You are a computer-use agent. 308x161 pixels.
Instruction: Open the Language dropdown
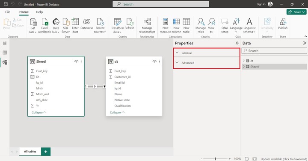click(x=236, y=26)
